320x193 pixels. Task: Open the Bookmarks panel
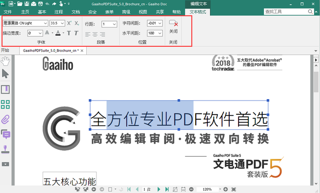(5, 89)
